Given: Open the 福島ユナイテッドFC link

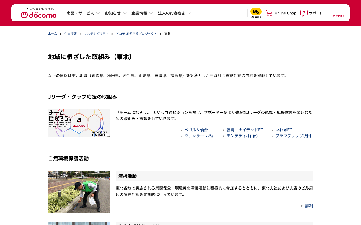Looking at the screenshot, I should tap(245, 130).
